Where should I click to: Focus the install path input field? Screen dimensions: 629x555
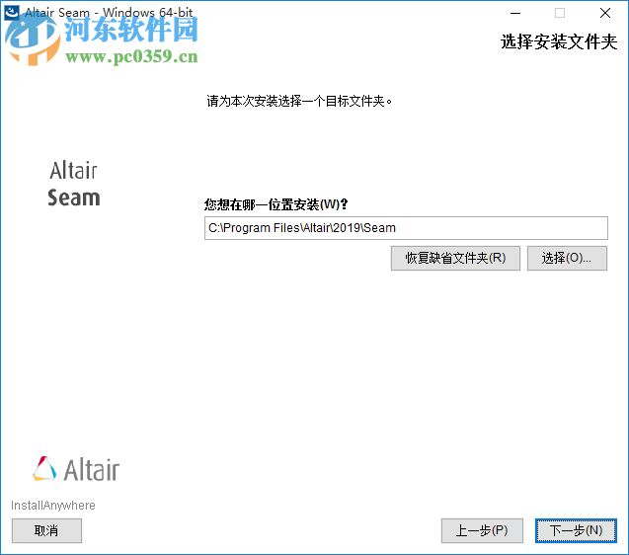pos(406,228)
